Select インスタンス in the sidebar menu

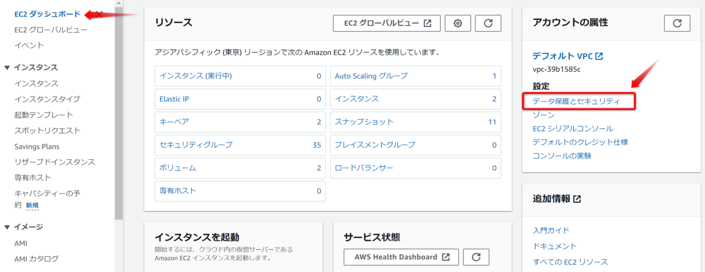pyautogui.click(x=36, y=83)
